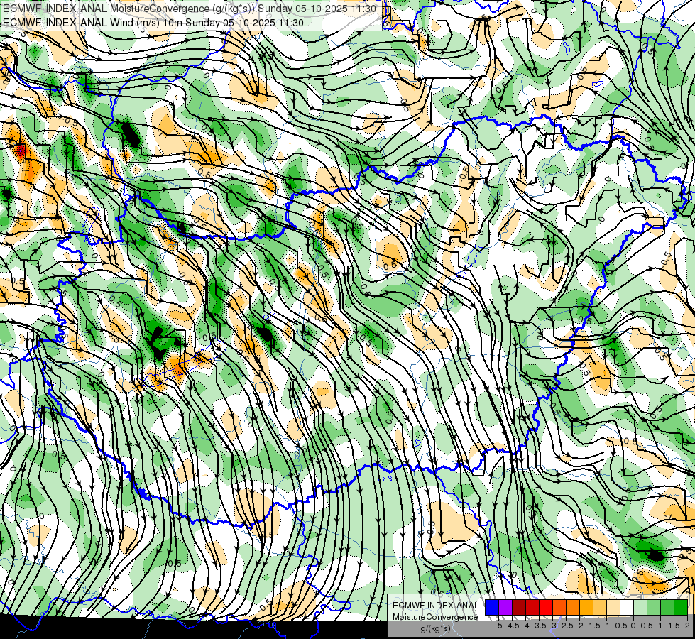Select the pale green swatch between 0 and 0.5

pyautogui.click(x=640, y=608)
